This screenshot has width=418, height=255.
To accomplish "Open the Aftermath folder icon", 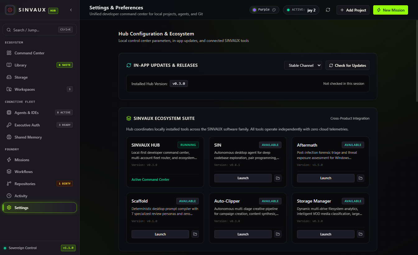I will (x=360, y=178).
